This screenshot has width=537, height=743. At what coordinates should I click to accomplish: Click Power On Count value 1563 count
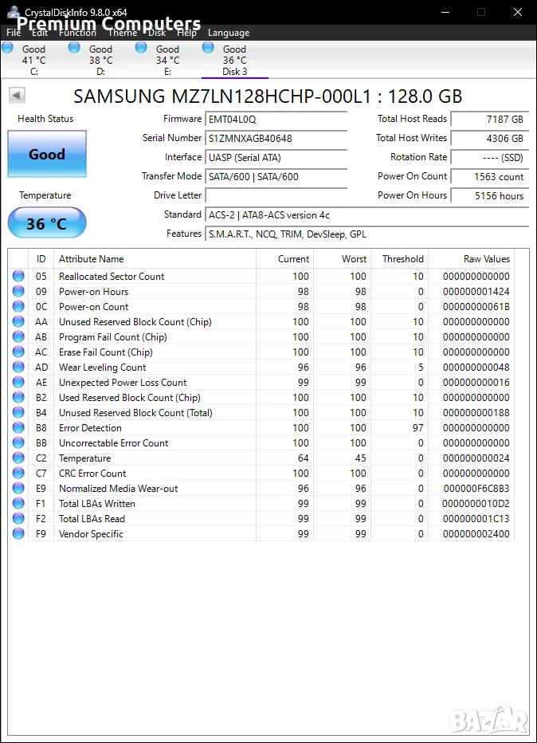click(x=490, y=177)
